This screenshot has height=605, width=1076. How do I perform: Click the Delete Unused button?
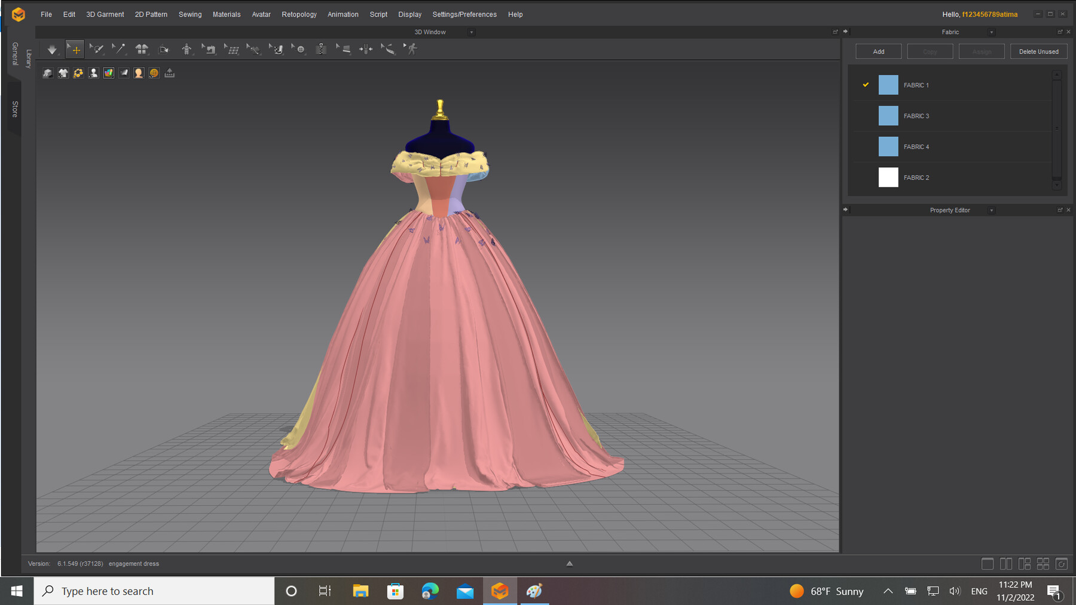(x=1038, y=51)
